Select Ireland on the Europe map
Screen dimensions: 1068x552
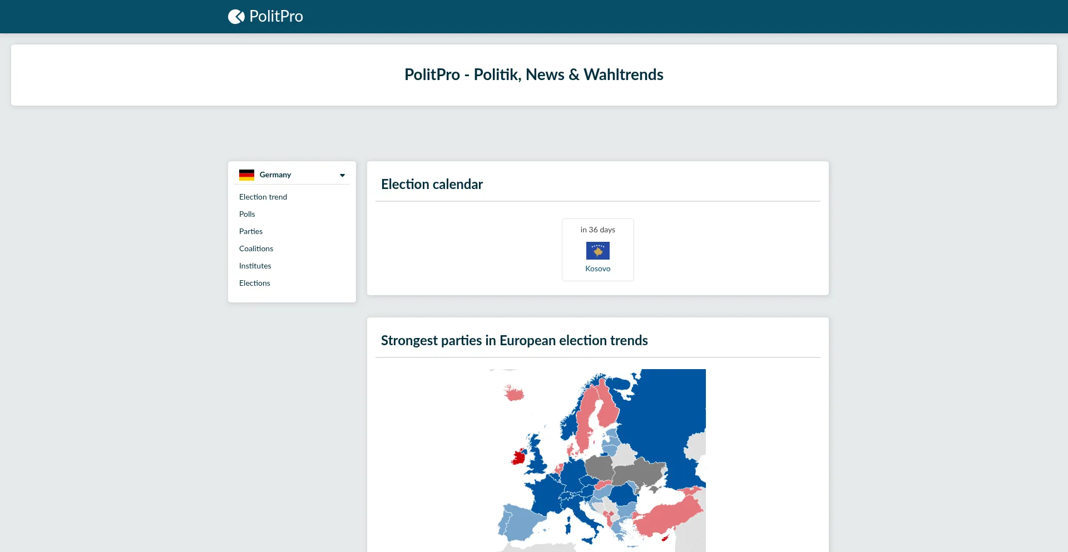pos(518,458)
